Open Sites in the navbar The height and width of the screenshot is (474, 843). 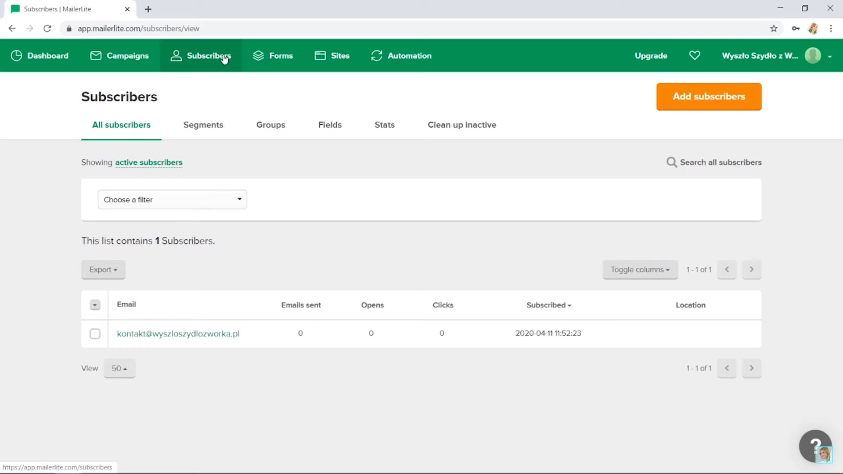[x=340, y=56]
